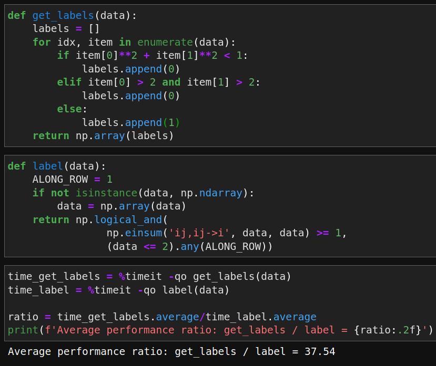Click the 'ratio = time_get_labels.average' line

coord(162,317)
